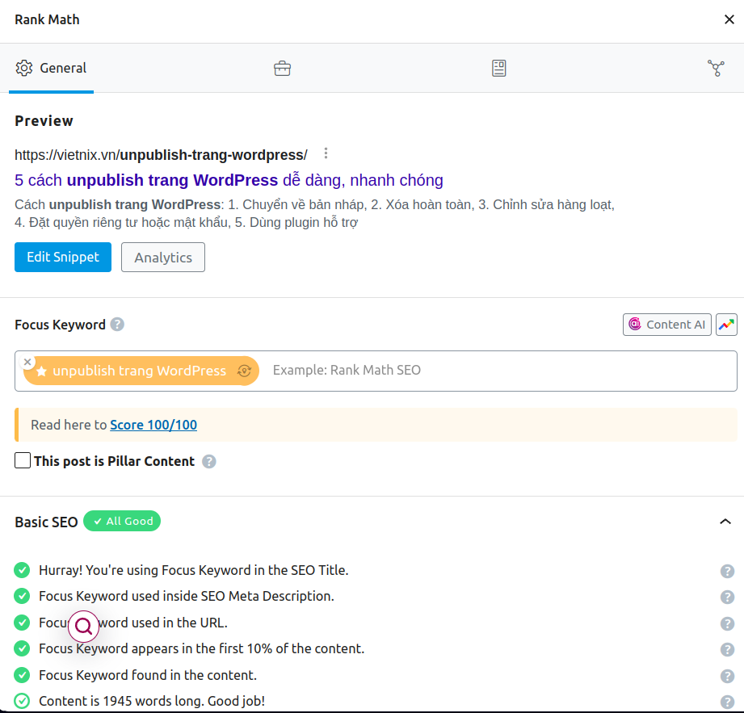
Task: Show the Pillar Content help tooltip
Action: [209, 462]
